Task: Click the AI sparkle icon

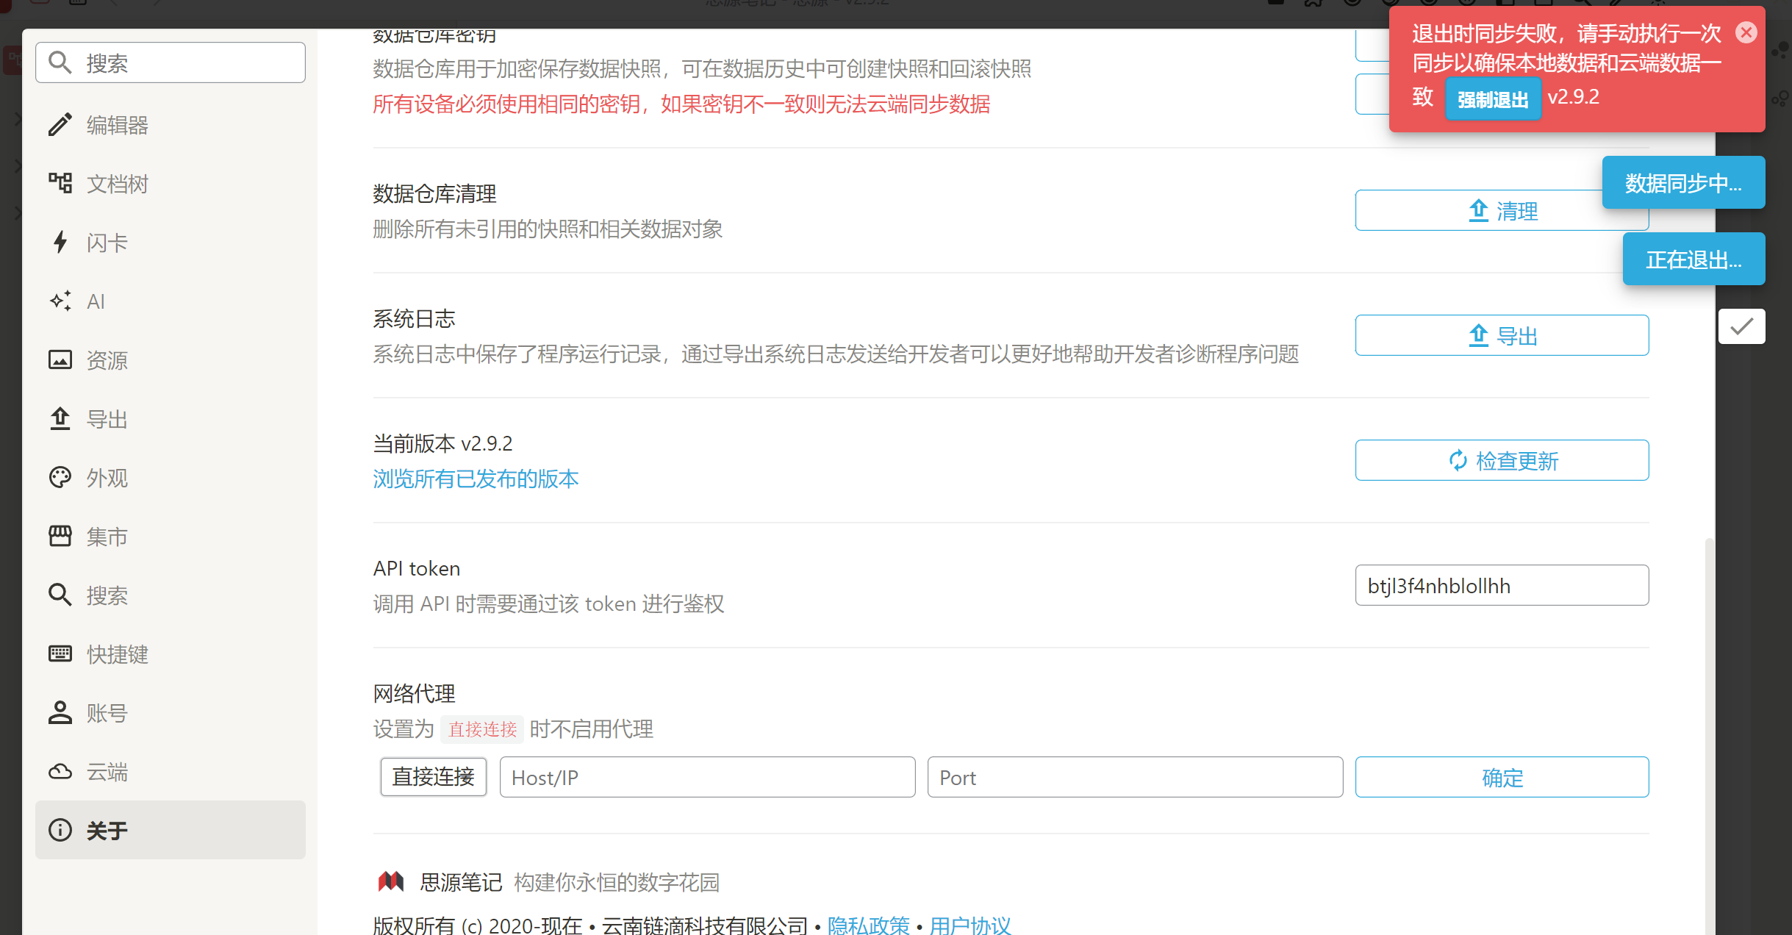Action: click(x=60, y=301)
